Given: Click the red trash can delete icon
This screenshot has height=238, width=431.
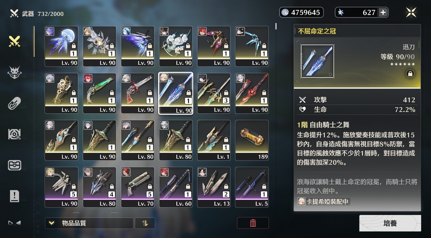Looking at the screenshot, I should pos(253,223).
